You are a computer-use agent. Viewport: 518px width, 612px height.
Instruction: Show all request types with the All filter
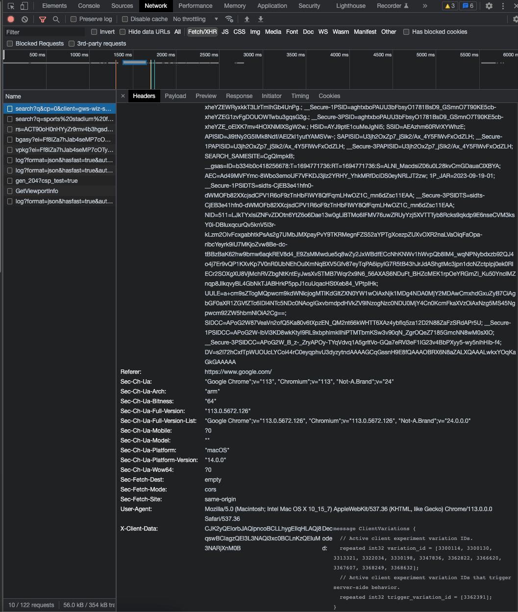pyautogui.click(x=177, y=31)
